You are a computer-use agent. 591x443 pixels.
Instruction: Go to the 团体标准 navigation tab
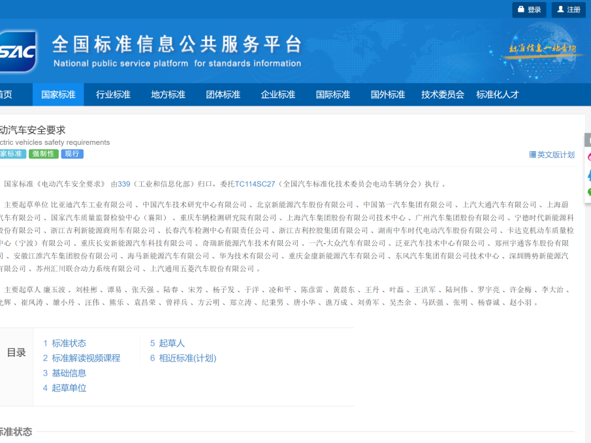(x=223, y=95)
